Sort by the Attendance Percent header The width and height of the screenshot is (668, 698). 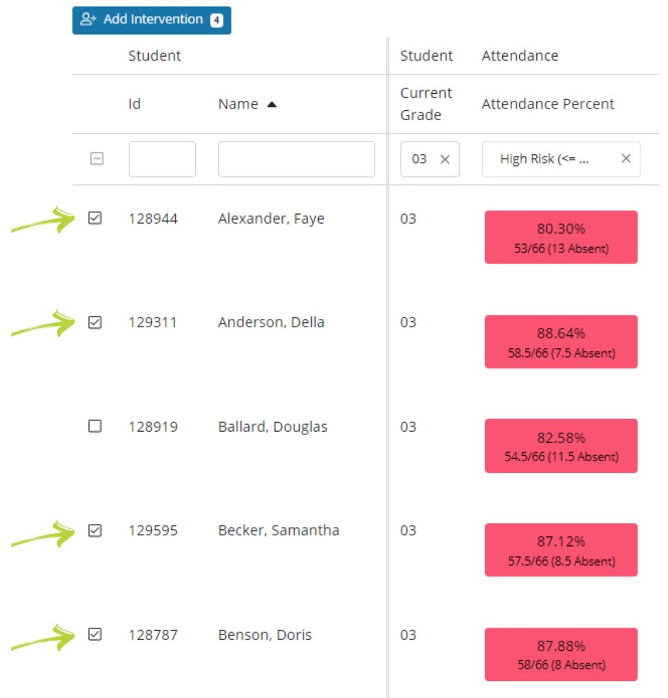point(548,104)
